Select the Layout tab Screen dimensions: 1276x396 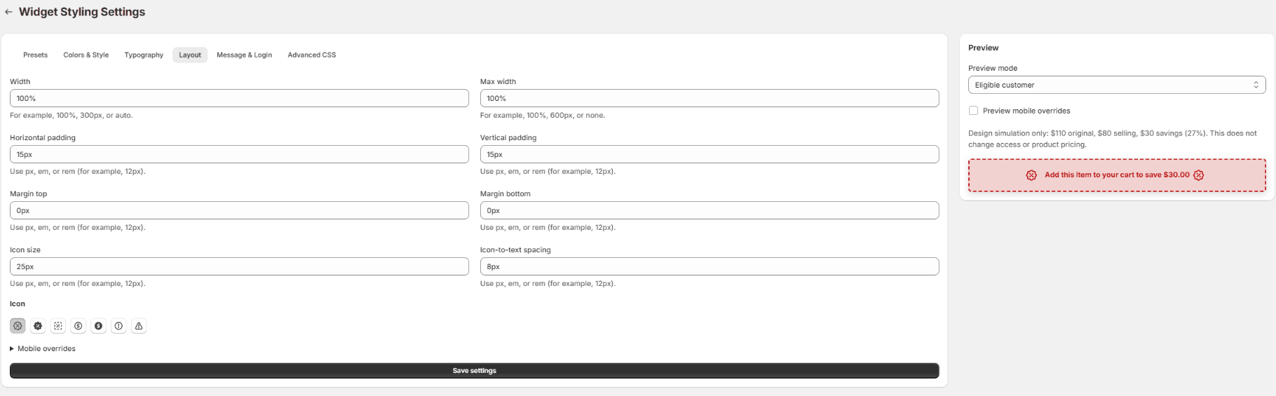point(190,55)
